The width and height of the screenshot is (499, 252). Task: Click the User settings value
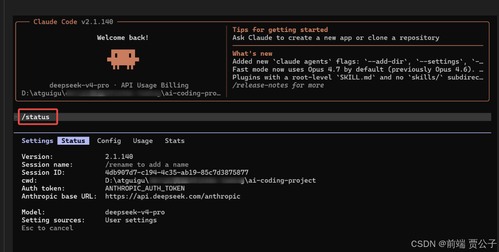pos(131,220)
